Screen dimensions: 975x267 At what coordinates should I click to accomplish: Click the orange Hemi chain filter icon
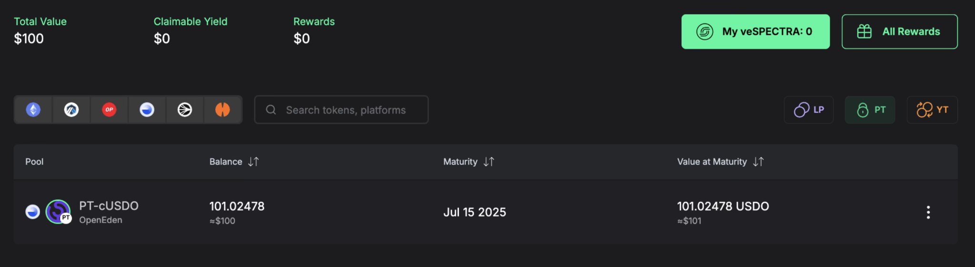pyautogui.click(x=222, y=110)
